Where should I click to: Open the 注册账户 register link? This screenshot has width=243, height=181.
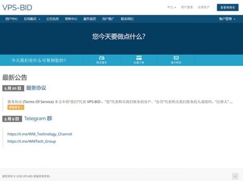point(203,7)
